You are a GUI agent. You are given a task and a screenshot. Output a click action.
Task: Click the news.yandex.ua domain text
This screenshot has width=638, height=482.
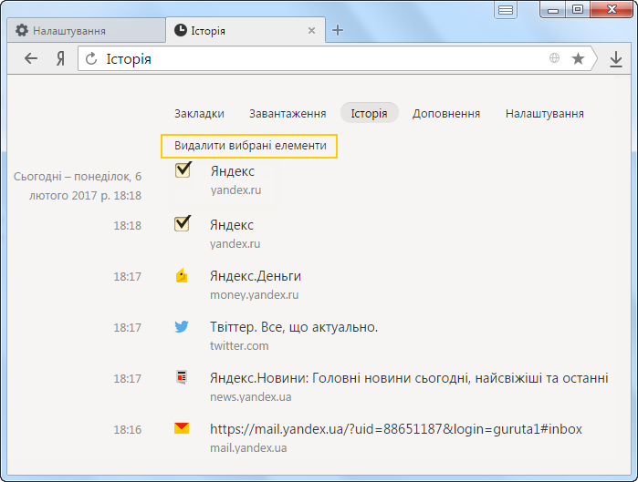251,396
